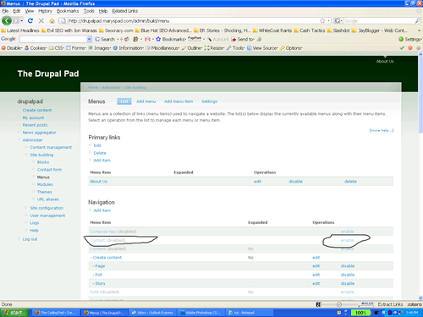Viewport: 423px width, 317px height.
Task: Click the View Source toolbar button
Action: pyautogui.click(x=262, y=48)
